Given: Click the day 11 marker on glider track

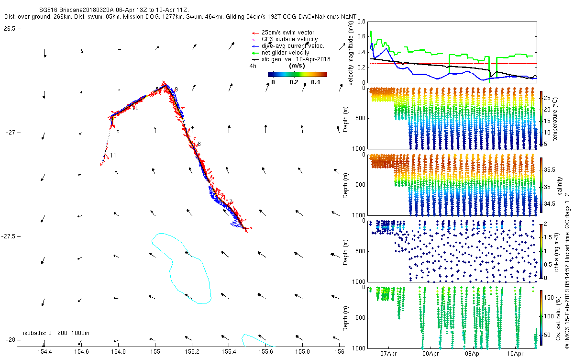Looking at the screenshot, I should pos(113,156).
